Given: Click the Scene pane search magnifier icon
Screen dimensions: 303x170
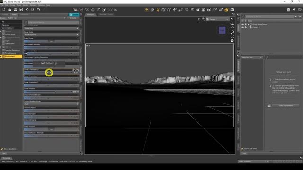Looking at the screenshot, I should pos(243,17).
